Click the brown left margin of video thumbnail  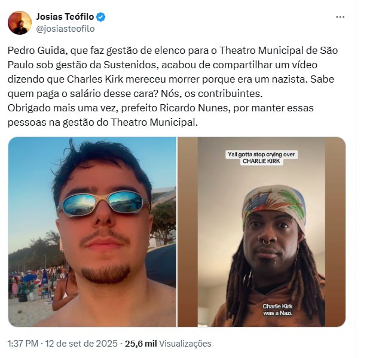pyautogui.click(x=188, y=232)
